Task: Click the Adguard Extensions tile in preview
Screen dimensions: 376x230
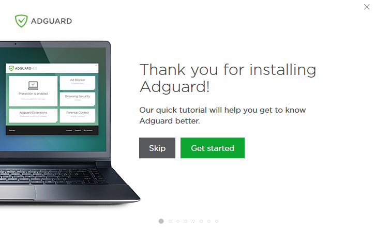Action: [33, 115]
